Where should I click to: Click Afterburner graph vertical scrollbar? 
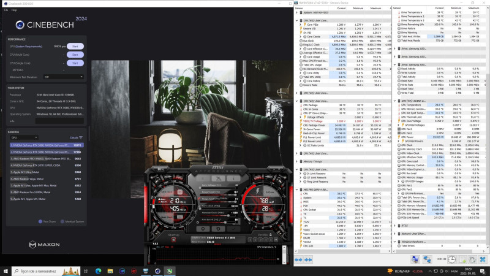point(284,255)
